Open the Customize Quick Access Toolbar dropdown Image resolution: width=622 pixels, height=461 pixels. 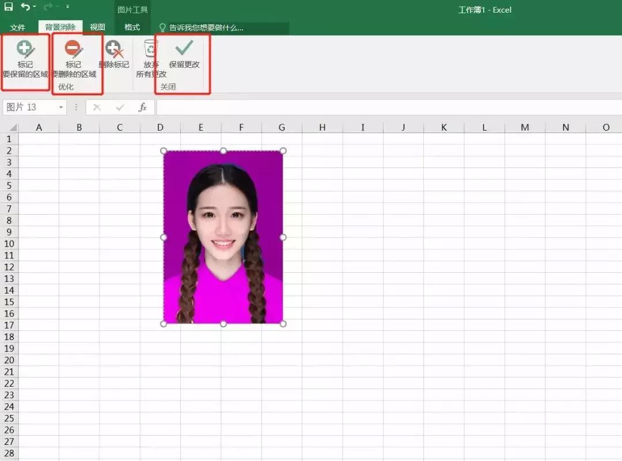pos(67,7)
